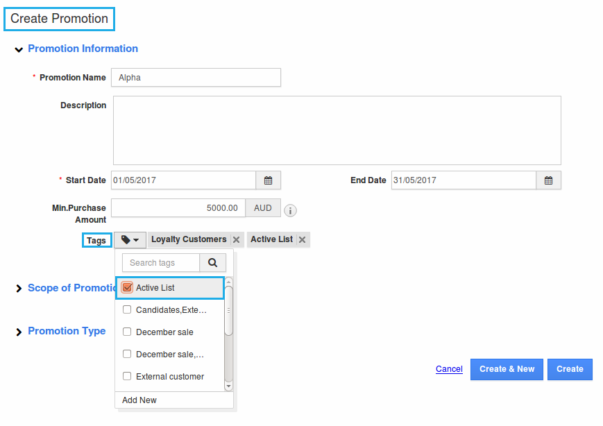This screenshot has height=426, width=603.
Task: Open the End Date calendar picker
Action: pyautogui.click(x=548, y=180)
